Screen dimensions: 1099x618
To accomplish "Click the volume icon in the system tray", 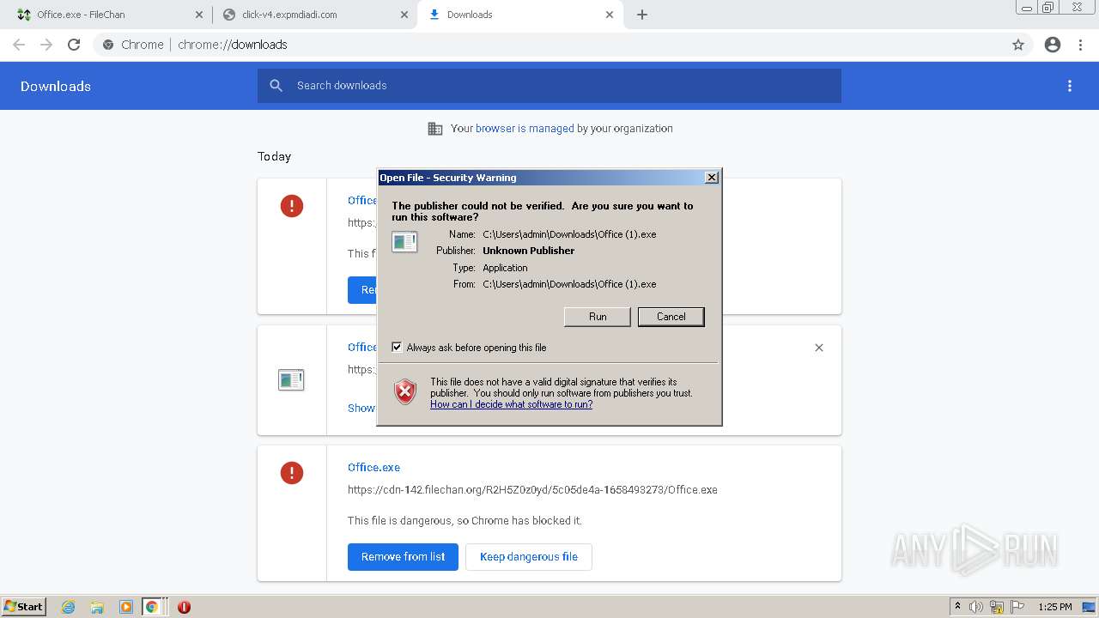I will 976,607.
